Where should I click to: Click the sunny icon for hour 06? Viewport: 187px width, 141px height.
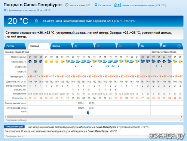click(57, 61)
